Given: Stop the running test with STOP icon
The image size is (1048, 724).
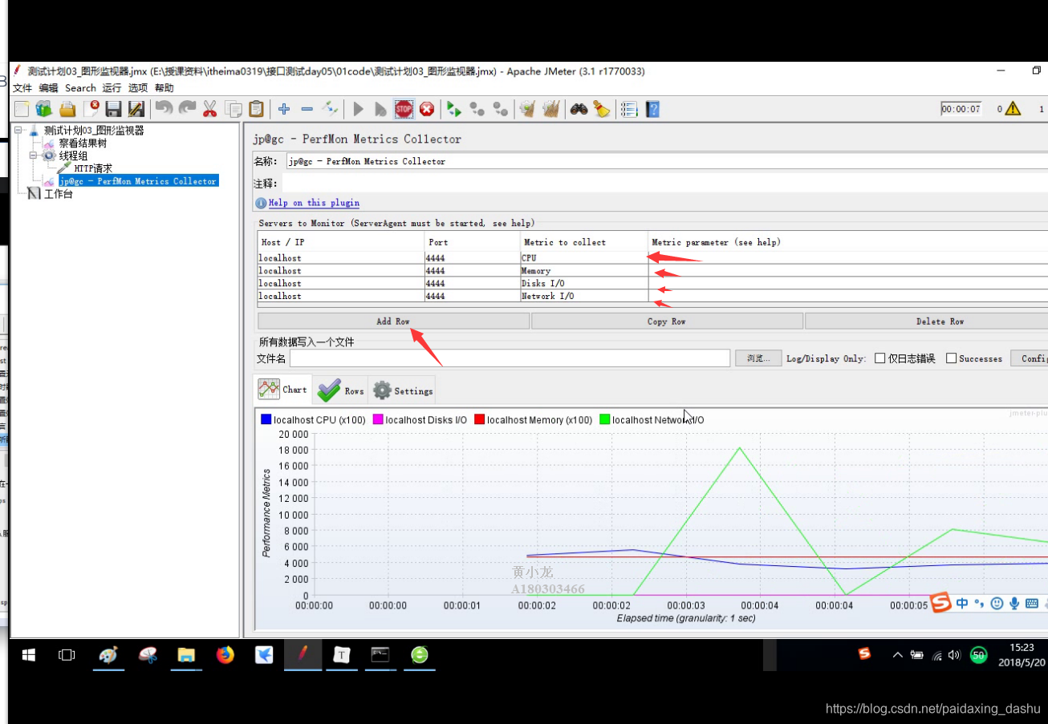Looking at the screenshot, I should (404, 109).
